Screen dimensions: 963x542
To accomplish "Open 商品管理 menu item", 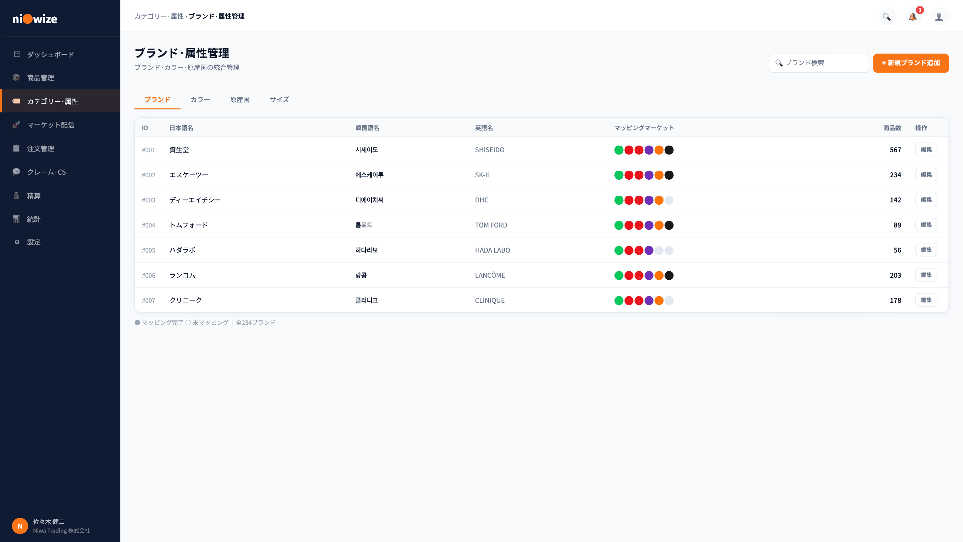I will 60,77.
